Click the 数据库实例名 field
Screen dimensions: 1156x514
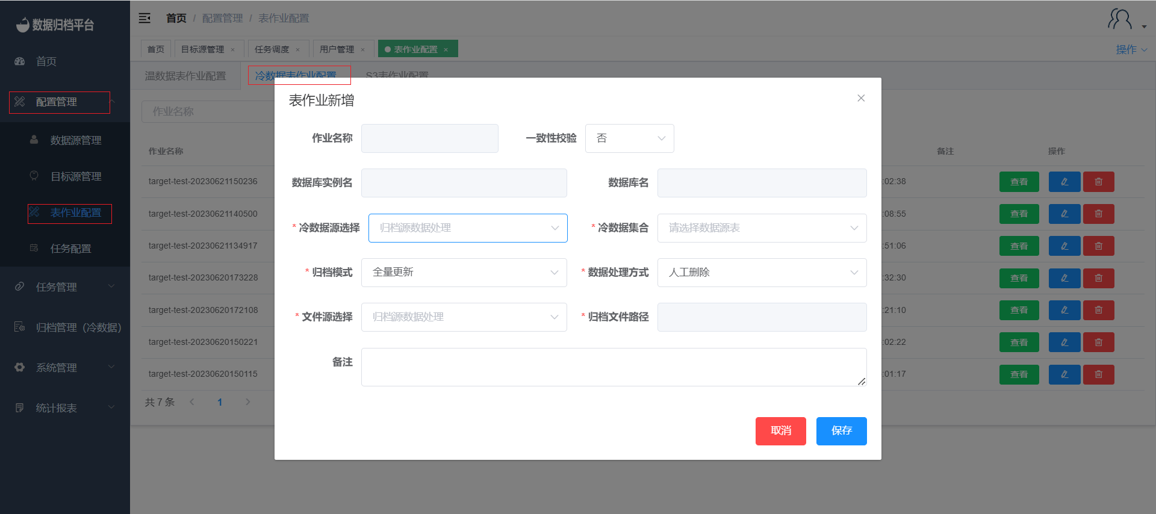pyautogui.click(x=464, y=183)
